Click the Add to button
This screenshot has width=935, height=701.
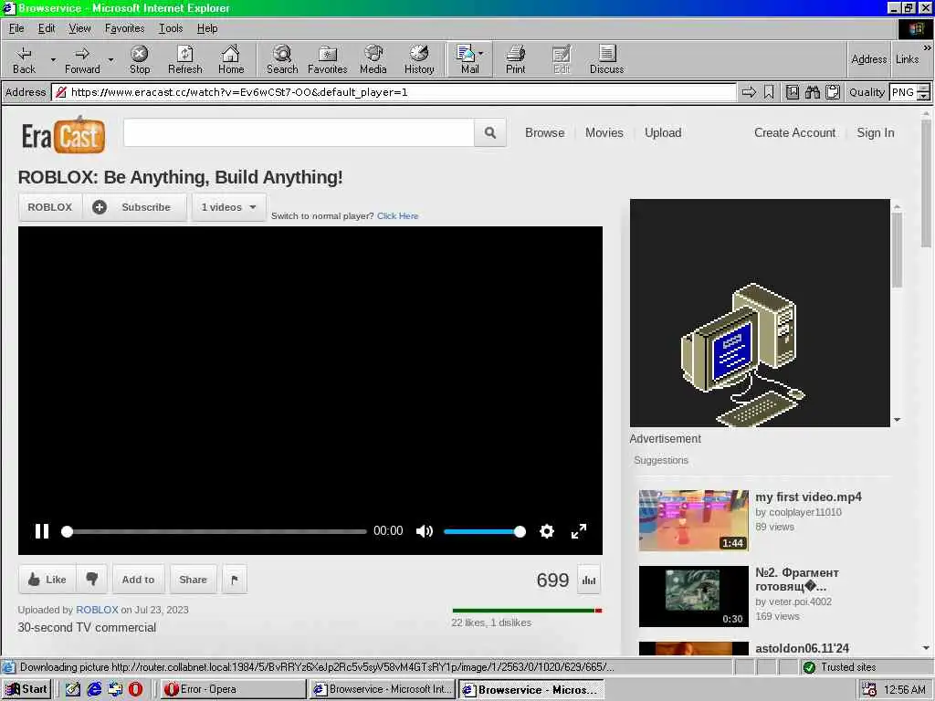tap(139, 580)
